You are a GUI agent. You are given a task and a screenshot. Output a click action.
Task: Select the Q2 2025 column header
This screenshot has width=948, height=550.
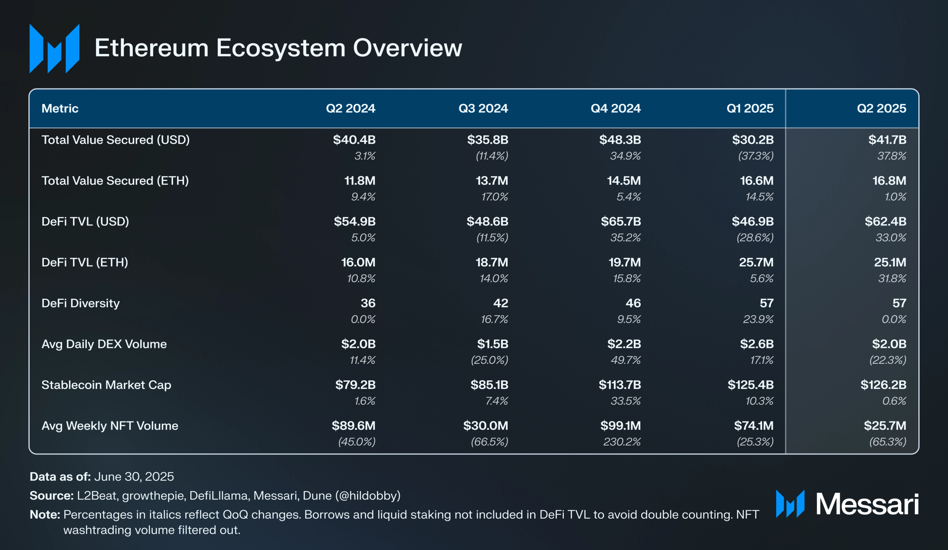pos(881,108)
